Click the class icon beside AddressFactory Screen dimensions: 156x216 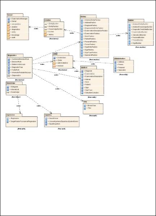[x=82, y=23]
